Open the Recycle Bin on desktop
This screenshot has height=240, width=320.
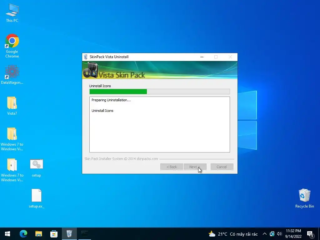pos(304,198)
